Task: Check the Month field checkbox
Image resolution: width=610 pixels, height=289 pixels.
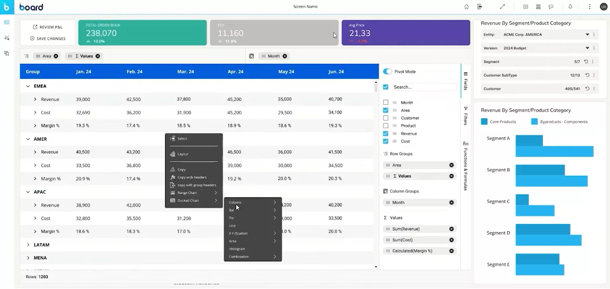Action: (x=385, y=103)
